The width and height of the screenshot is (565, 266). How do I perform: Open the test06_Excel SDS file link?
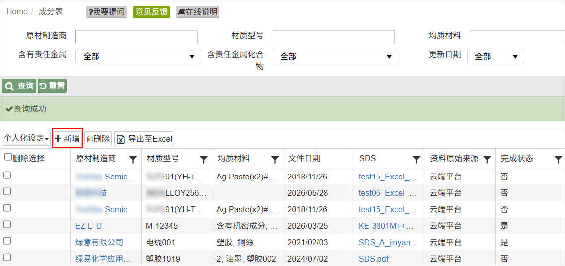click(x=388, y=193)
